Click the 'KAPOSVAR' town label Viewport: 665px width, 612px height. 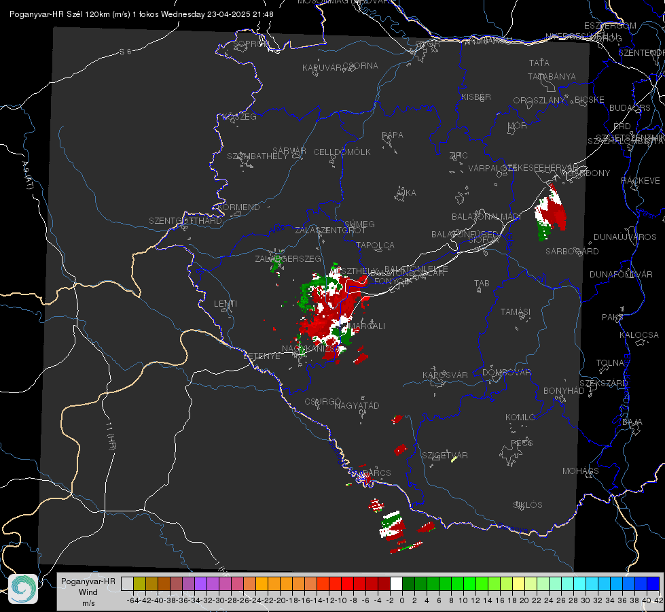point(445,375)
